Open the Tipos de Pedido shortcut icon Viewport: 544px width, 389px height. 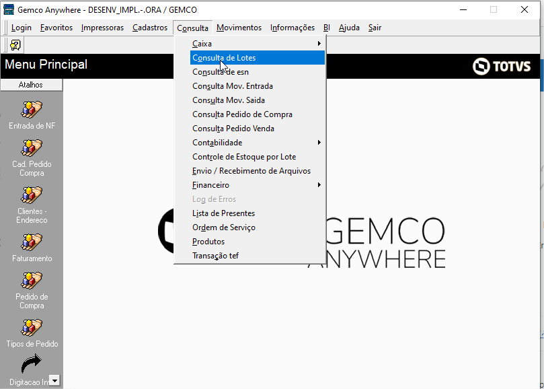click(x=32, y=328)
